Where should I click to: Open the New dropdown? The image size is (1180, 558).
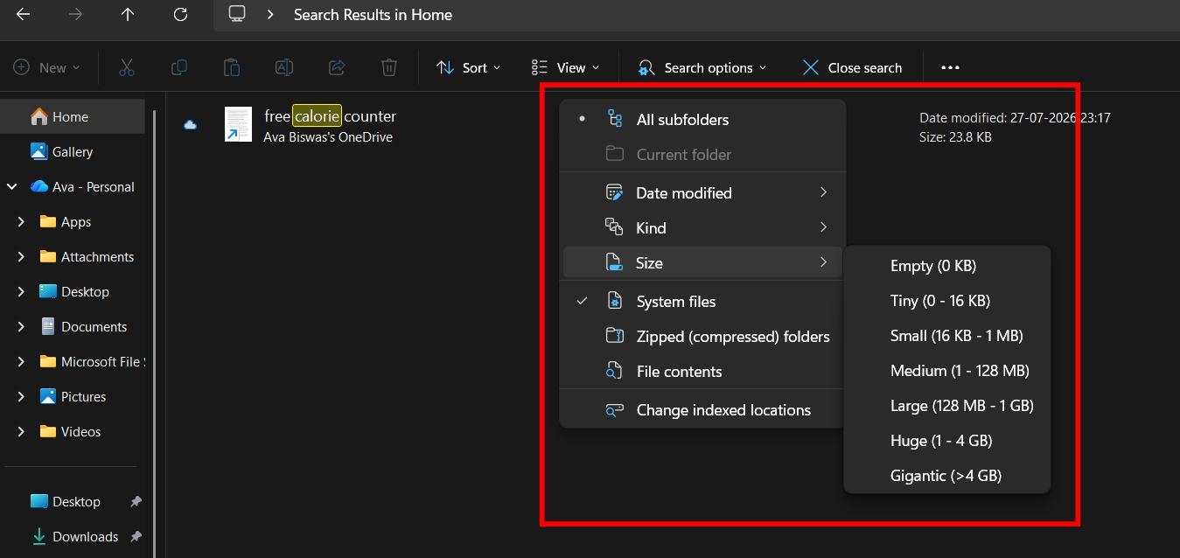(47, 67)
